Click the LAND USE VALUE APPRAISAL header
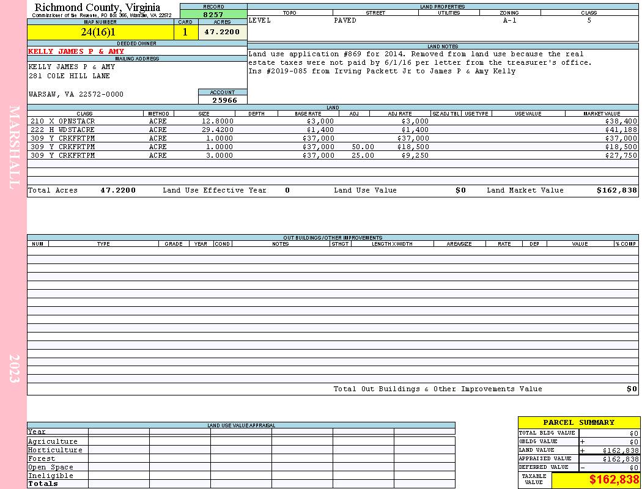This screenshot has width=642, height=489. [x=241, y=425]
